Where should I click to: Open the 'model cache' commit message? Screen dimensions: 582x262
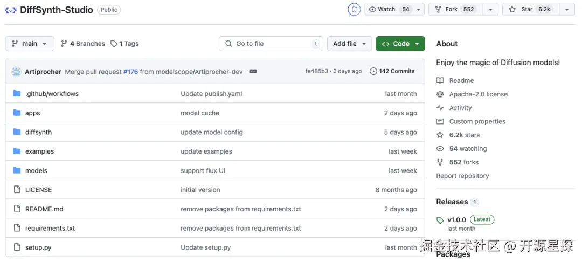coord(200,113)
